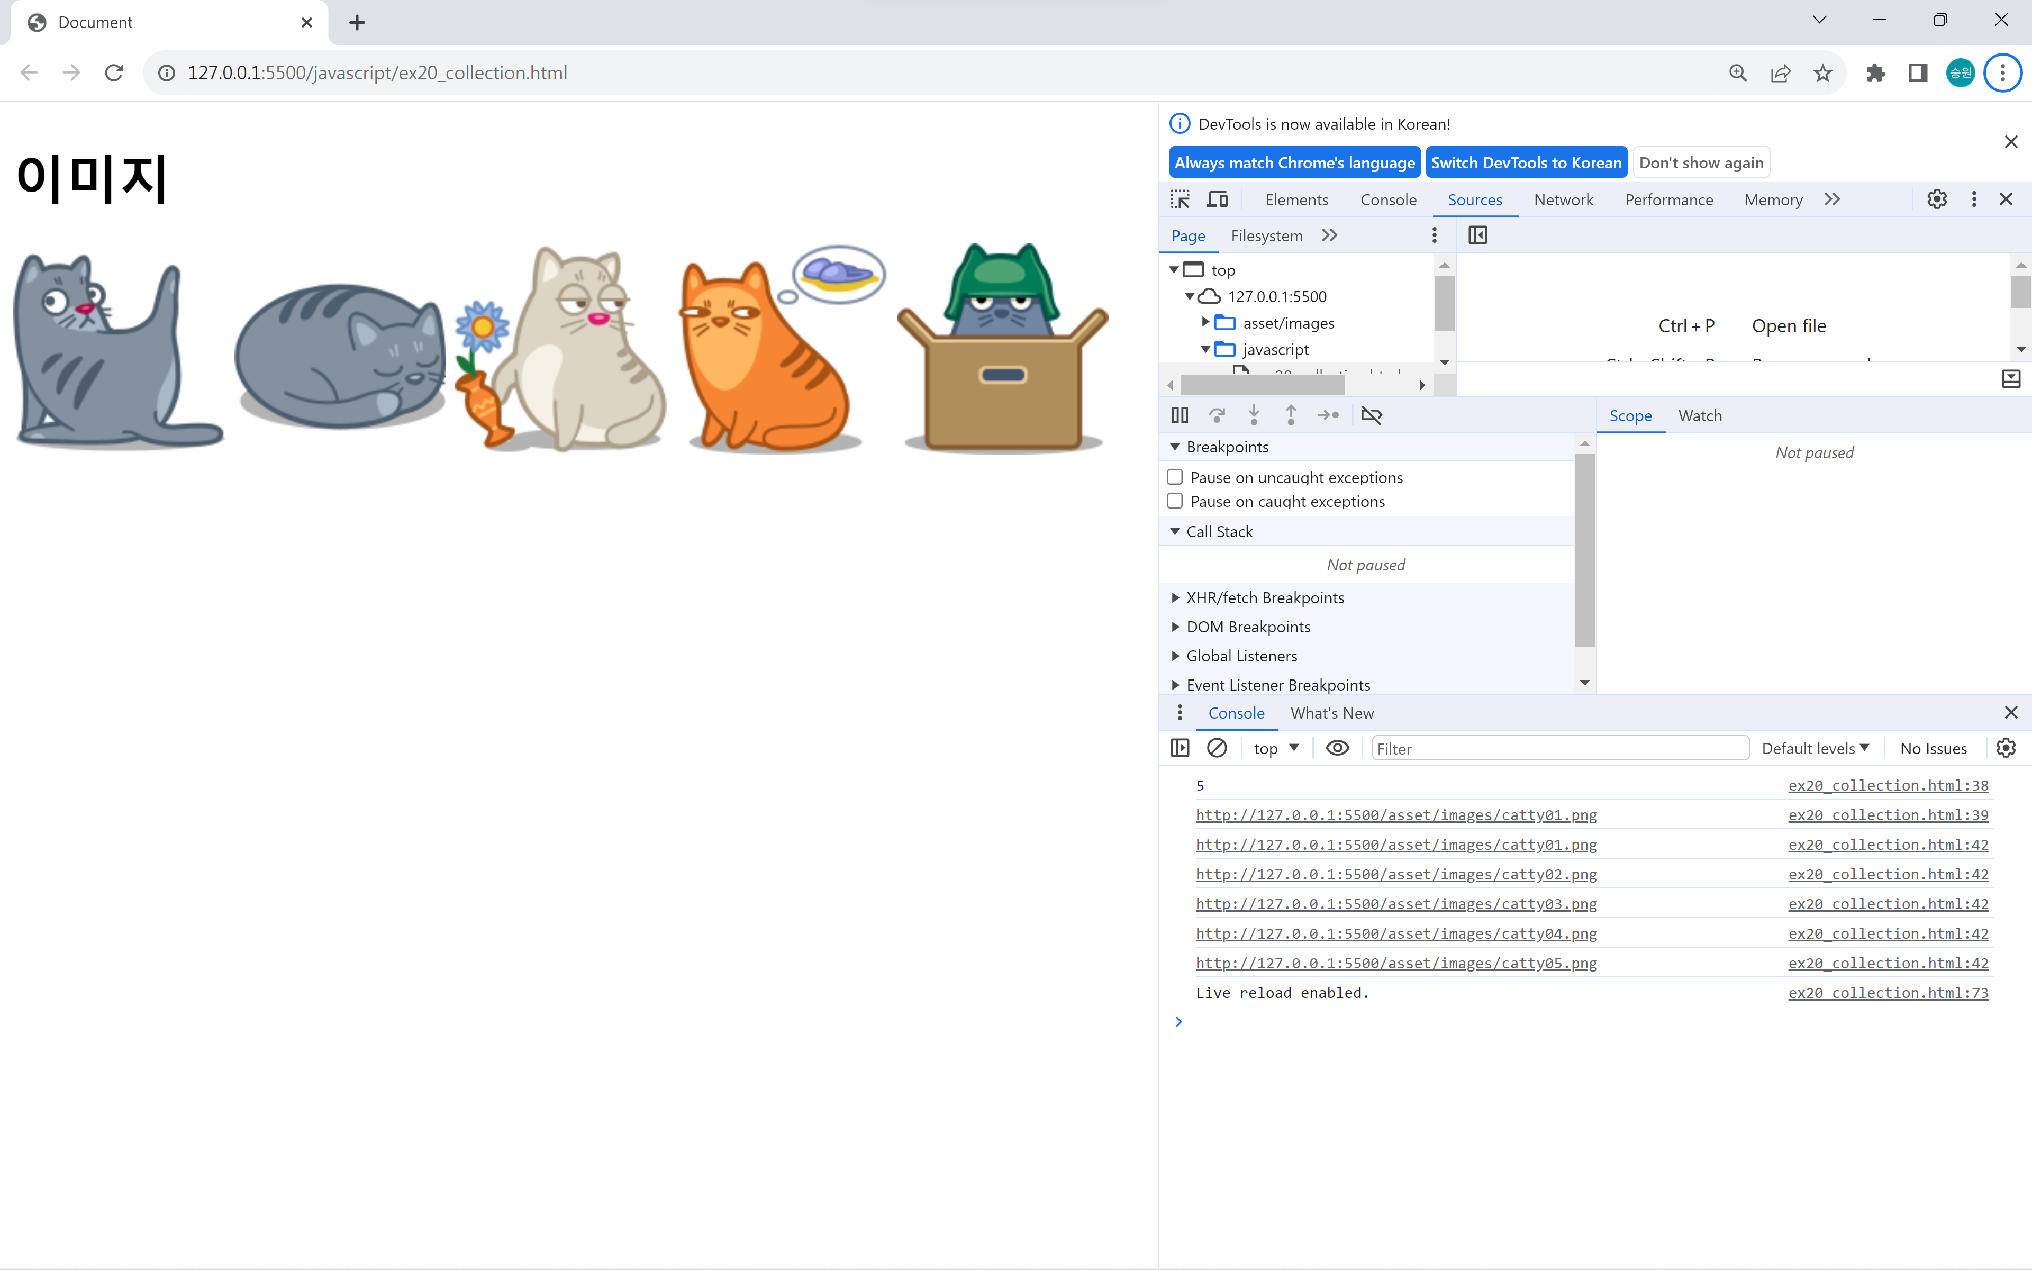Open the Watch tab
The image size is (2032, 1270).
coord(1700,416)
